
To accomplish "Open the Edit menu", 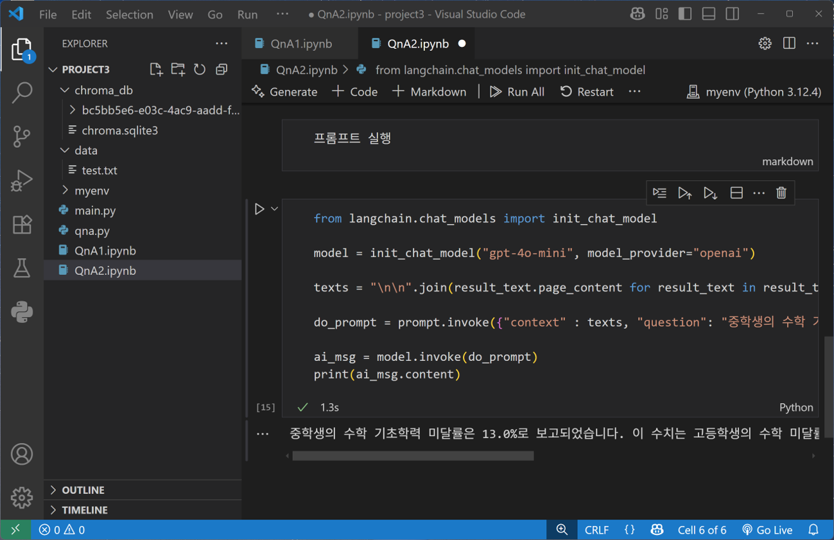I will click(81, 14).
